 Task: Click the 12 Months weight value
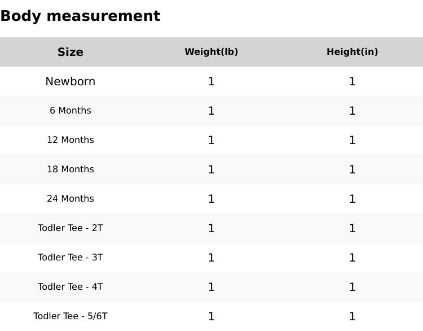(211, 140)
